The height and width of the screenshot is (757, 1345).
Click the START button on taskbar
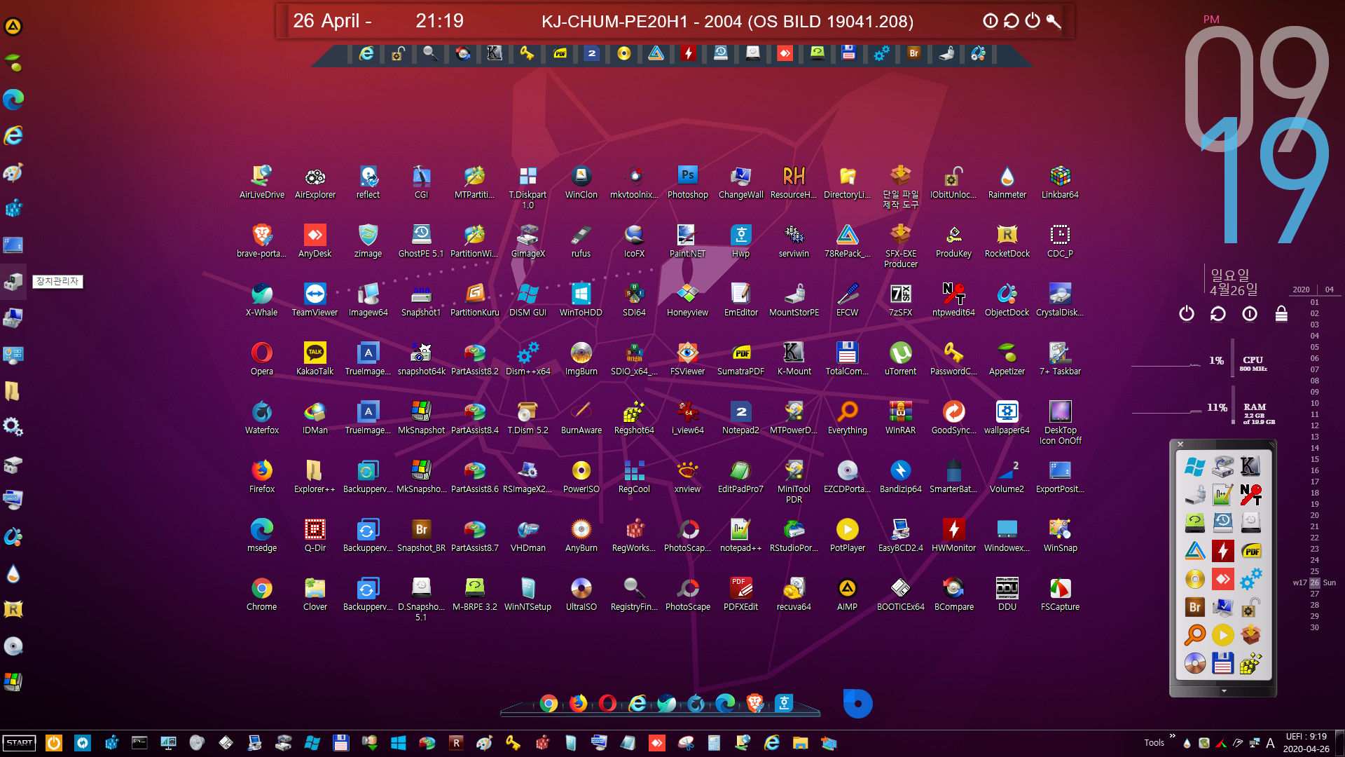[x=20, y=743]
